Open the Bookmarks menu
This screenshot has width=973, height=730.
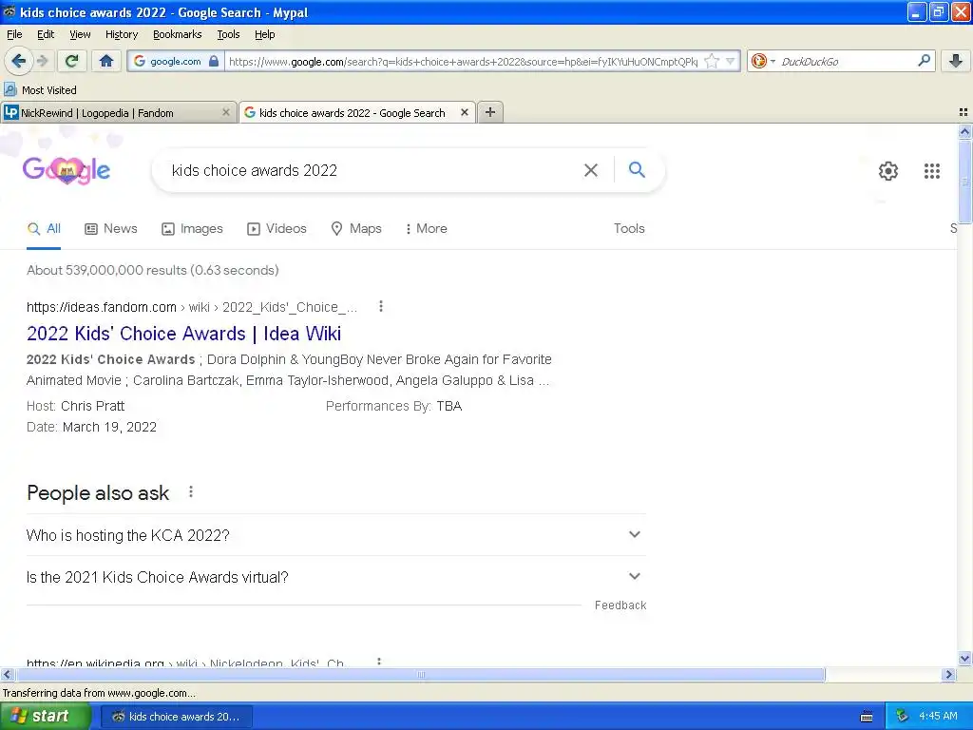177,34
